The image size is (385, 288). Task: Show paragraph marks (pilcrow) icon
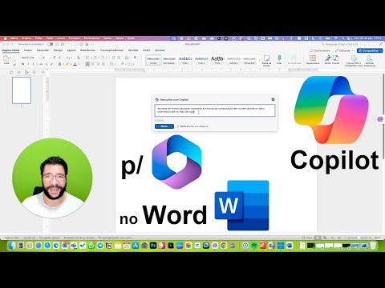135,58
